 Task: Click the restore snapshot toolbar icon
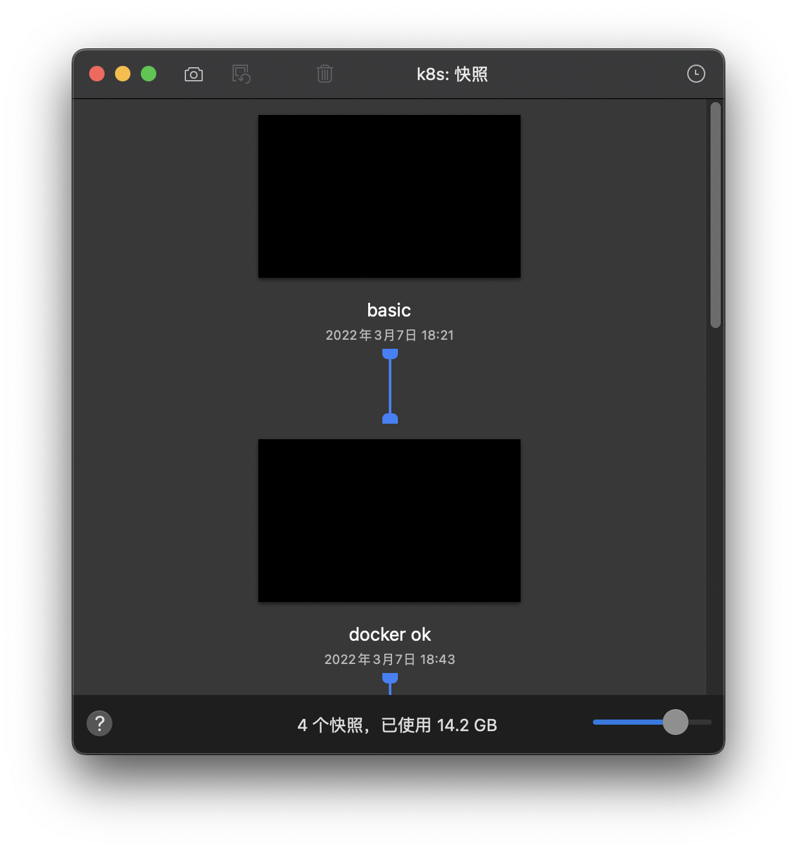point(241,74)
